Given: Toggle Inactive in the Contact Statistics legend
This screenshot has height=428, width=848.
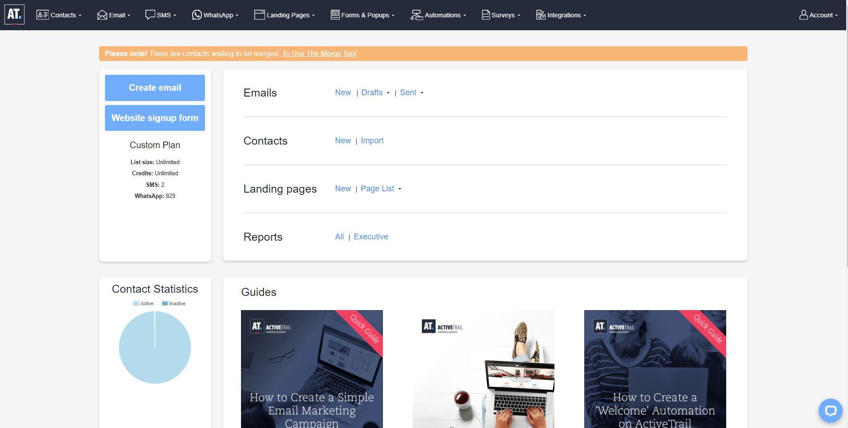Looking at the screenshot, I should (x=174, y=303).
